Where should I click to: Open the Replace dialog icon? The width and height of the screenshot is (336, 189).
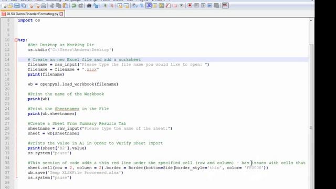[x=96, y=6]
